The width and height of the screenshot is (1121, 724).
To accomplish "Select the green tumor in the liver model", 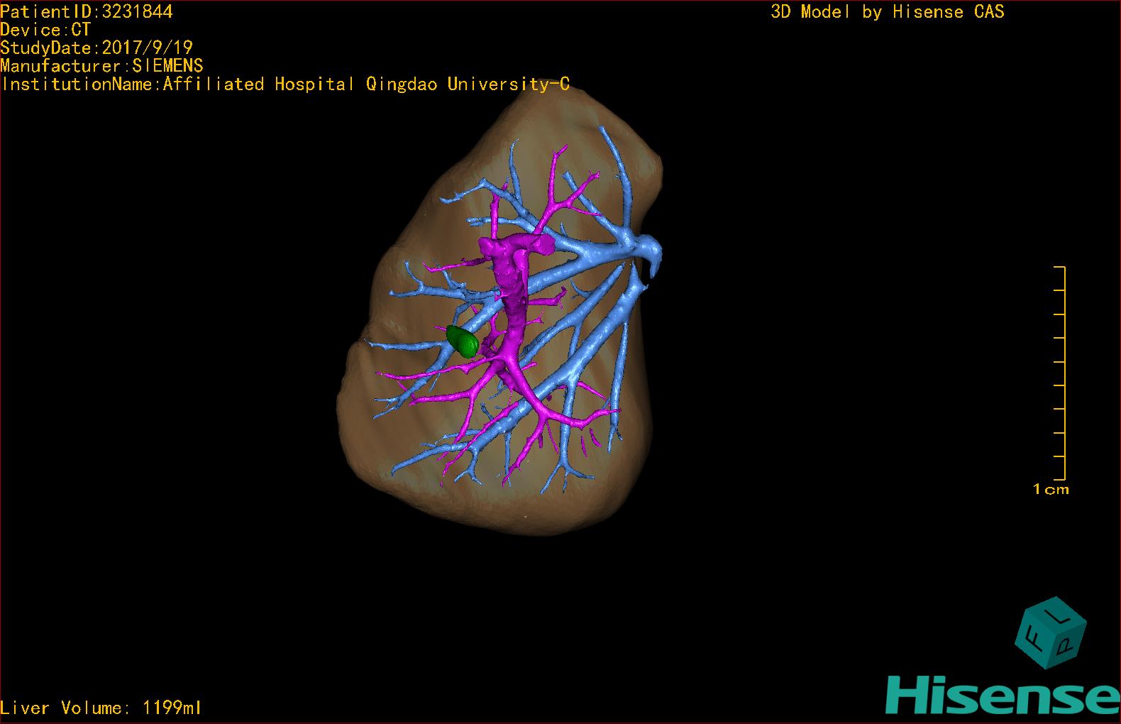I will coord(463,341).
